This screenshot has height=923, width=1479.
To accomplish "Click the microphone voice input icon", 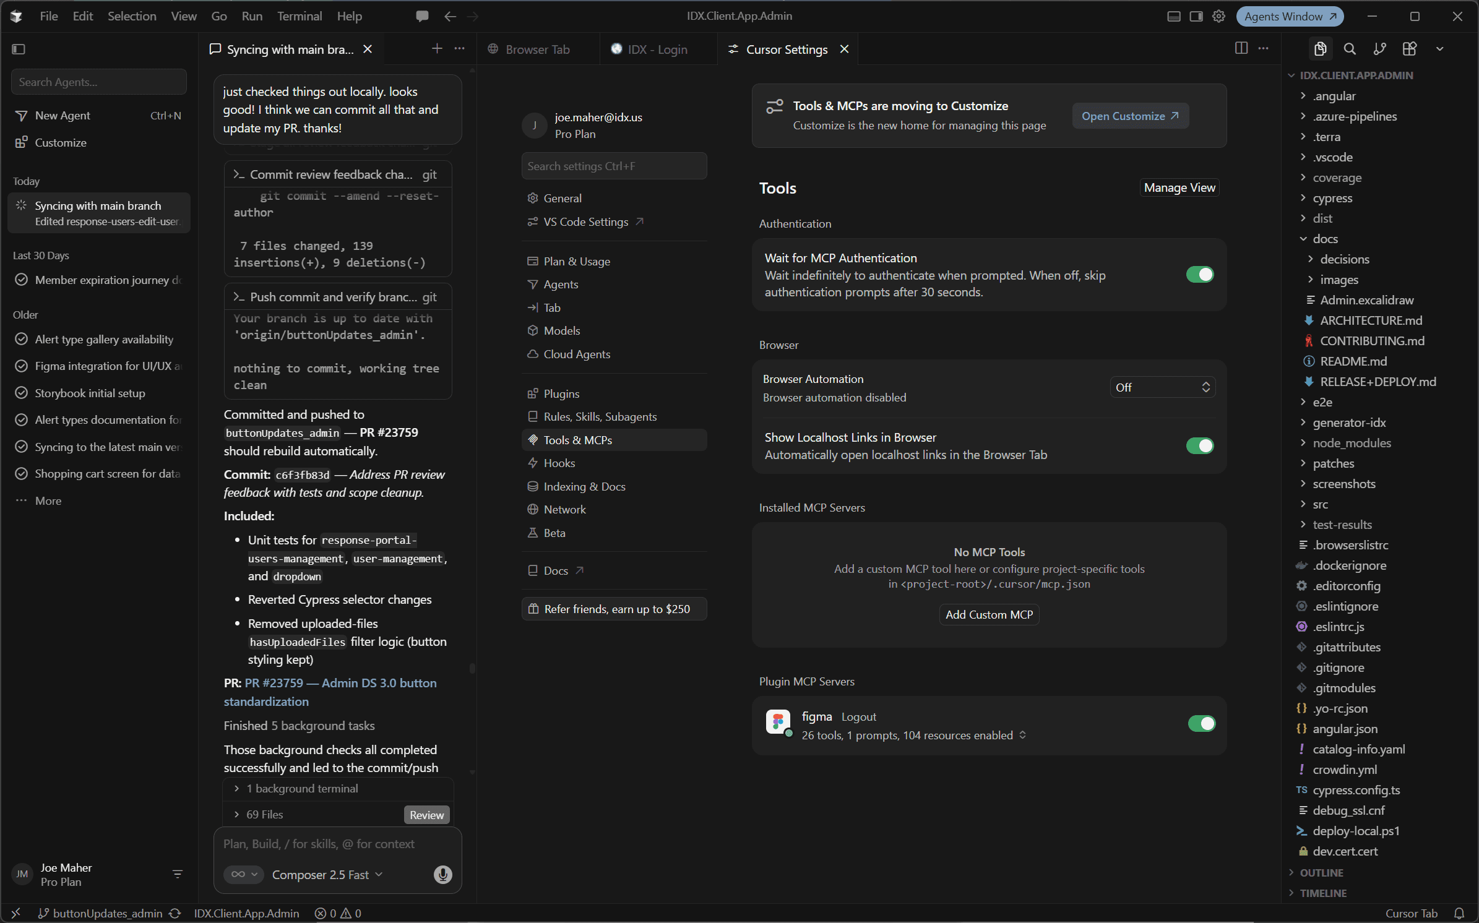I will coord(442,874).
